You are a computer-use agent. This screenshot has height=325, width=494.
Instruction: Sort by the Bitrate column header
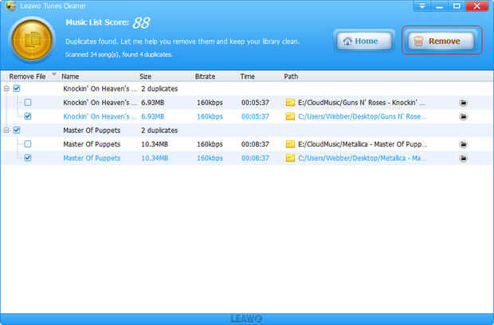(x=205, y=76)
